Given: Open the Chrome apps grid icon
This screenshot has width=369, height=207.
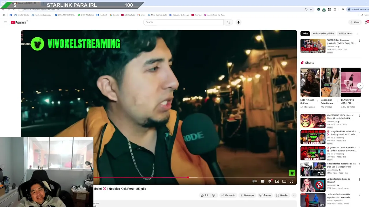Looking at the screenshot, I should click(4, 15).
